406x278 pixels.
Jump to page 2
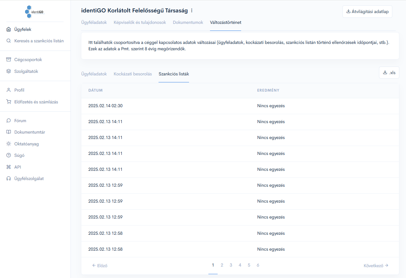pos(222,265)
